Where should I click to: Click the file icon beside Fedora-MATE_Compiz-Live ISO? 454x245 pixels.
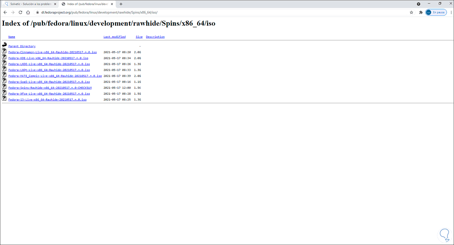point(4,74)
